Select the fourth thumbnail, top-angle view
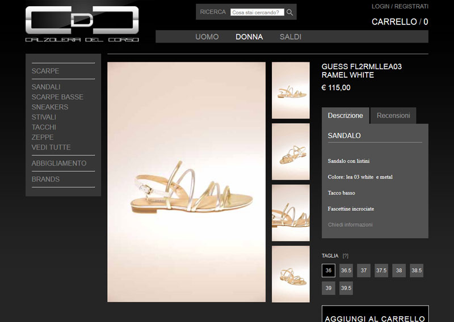Screen dimensions: 454x322 pyautogui.click(x=291, y=274)
